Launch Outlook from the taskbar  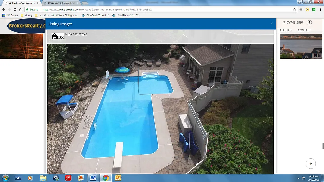pos(118,178)
